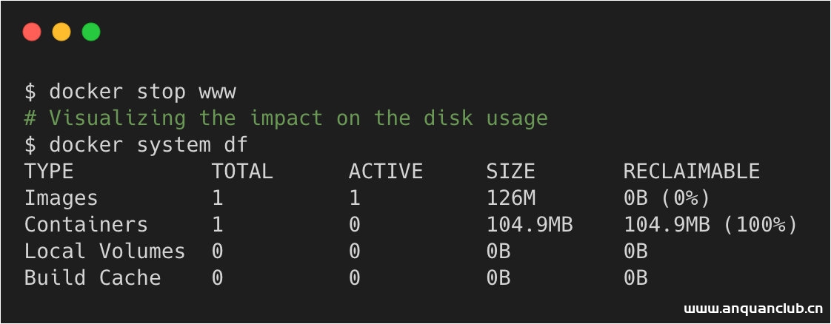831x324 pixels.
Task: Click the TOTAL column header
Action: tap(242, 172)
